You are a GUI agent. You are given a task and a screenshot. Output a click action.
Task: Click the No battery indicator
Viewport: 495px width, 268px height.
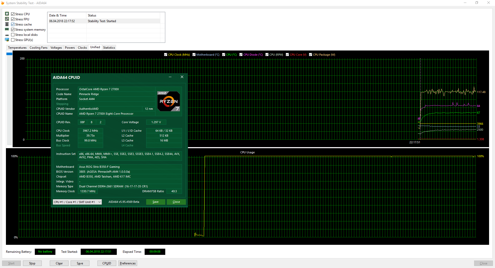45,252
